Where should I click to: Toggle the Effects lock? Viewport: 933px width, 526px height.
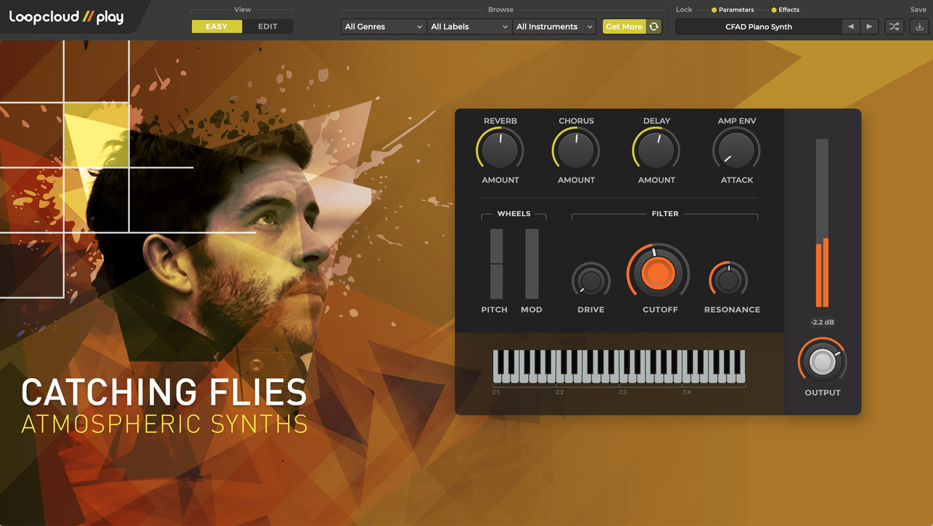(785, 10)
